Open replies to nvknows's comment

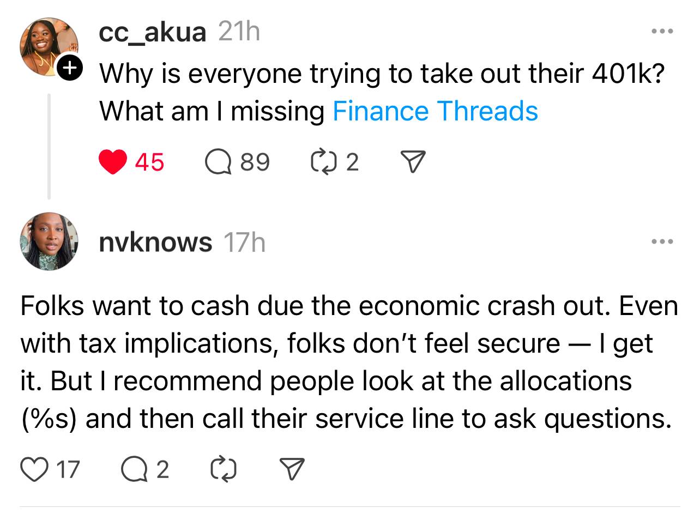point(146,469)
